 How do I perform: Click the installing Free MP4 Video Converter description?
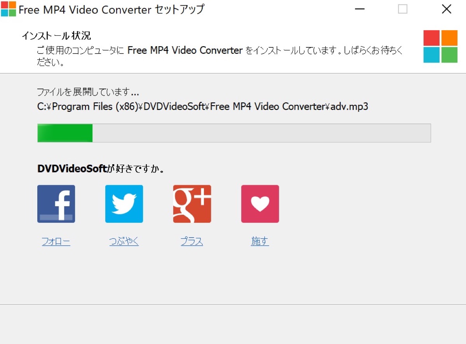tap(220, 56)
